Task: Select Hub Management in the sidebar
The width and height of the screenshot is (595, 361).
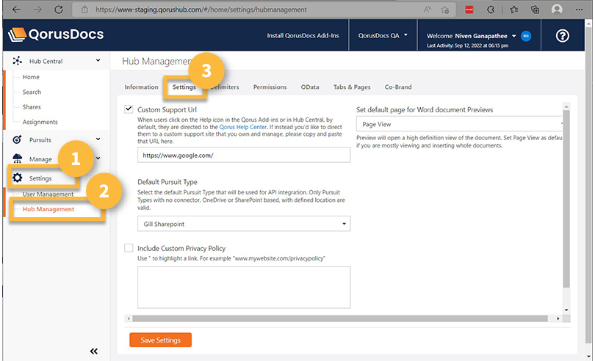Action: point(48,209)
